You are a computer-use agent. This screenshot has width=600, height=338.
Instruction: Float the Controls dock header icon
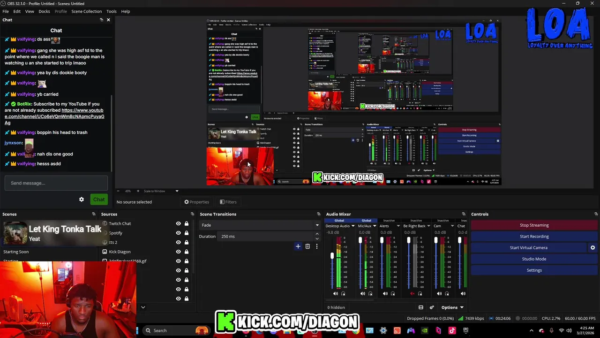[596, 214]
